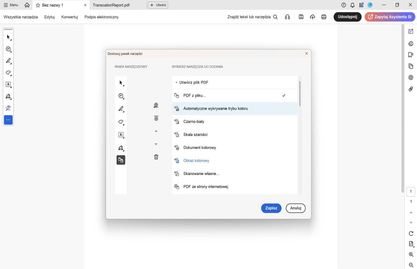Screen dimensions: 417x269
Task: Delete selected tool with the trash icon
Action: tap(156, 157)
